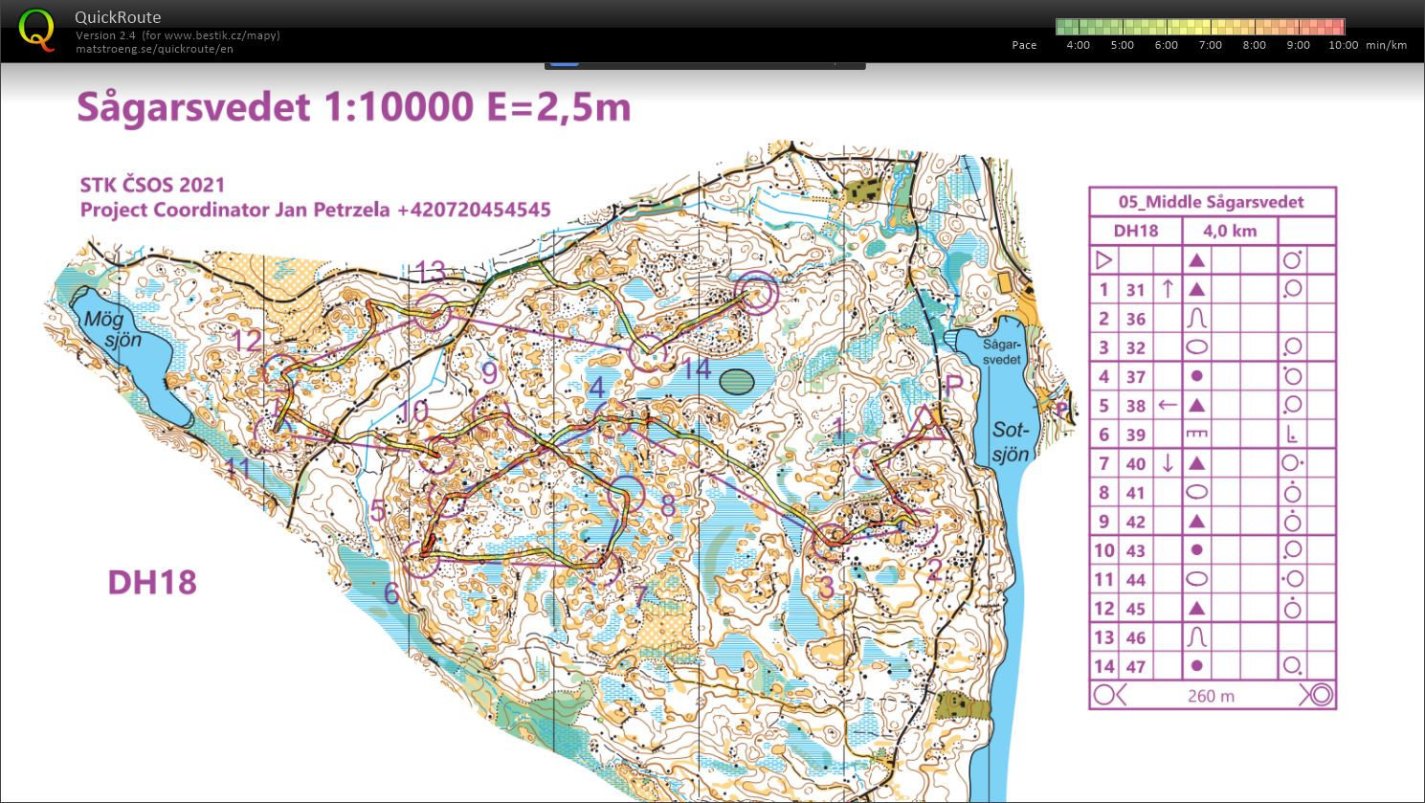Open the www.bestik.cz/mapy link
1425x803 pixels.
[x=221, y=35]
